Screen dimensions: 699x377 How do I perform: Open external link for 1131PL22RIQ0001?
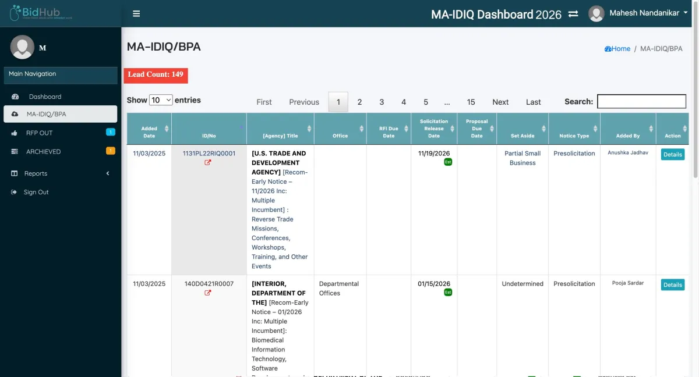click(x=208, y=163)
